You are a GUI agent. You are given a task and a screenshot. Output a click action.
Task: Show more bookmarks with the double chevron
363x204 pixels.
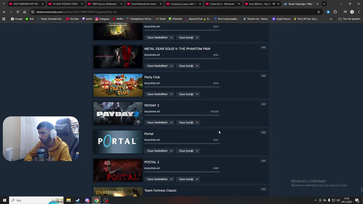331,19
